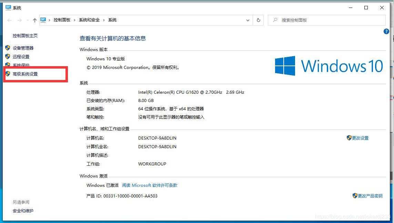Click shield icon beside 远程设置
Image resolution: width=394 pixels, height=223 pixels.
(8, 57)
